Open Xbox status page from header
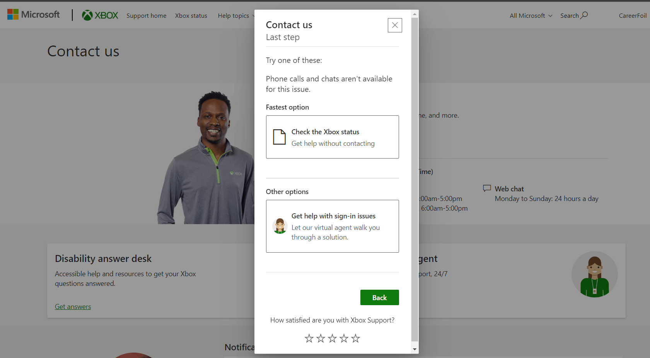This screenshot has height=358, width=650. pos(191,16)
